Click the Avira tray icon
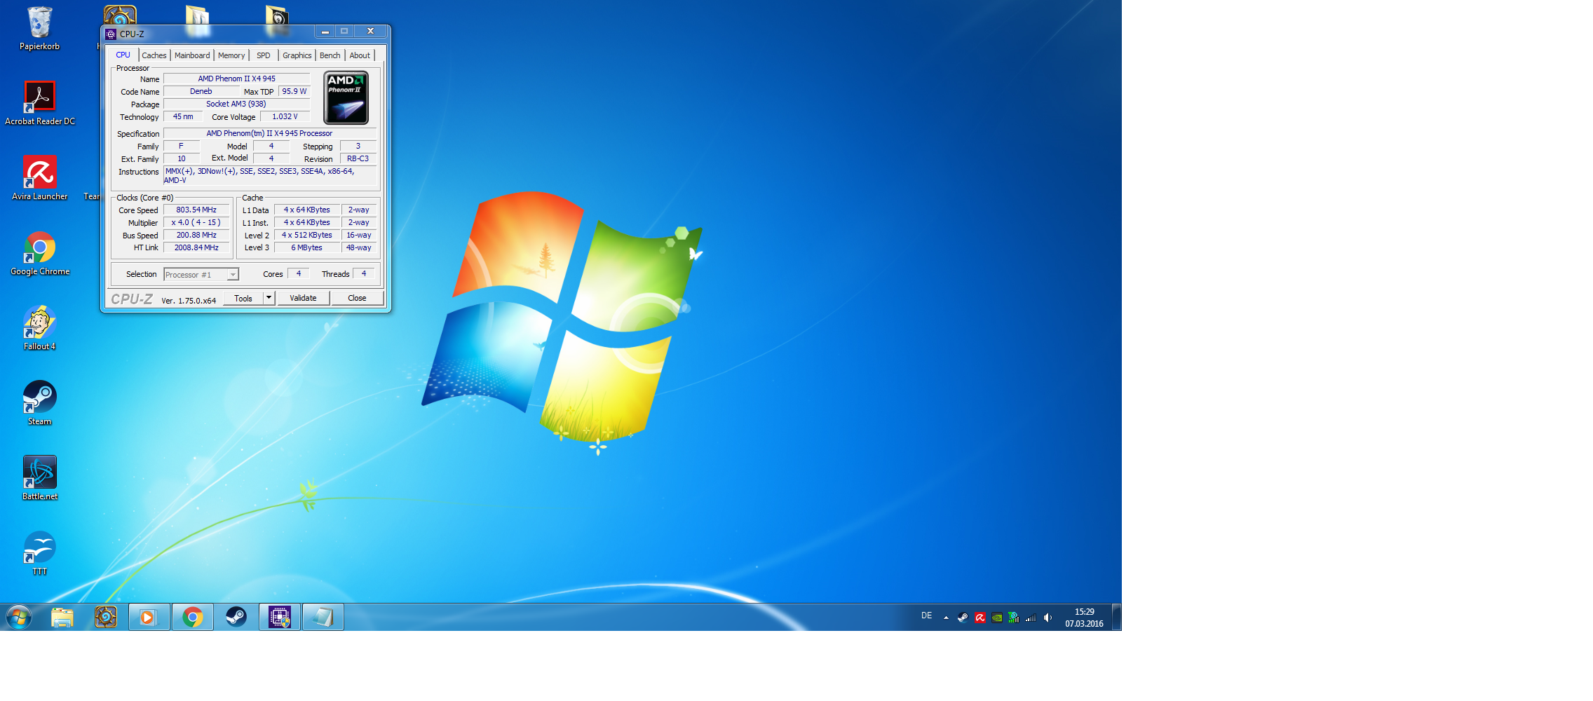The height and width of the screenshot is (701, 1593). pyautogui.click(x=979, y=618)
